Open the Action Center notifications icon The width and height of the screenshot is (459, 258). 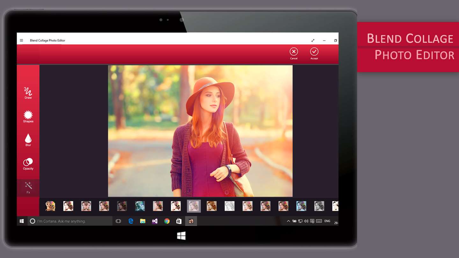click(312, 221)
